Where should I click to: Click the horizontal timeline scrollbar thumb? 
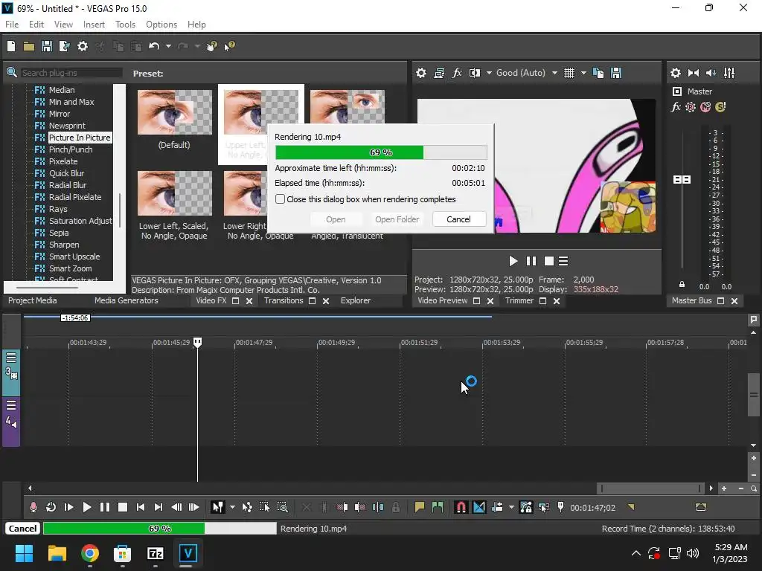pyautogui.click(x=650, y=488)
